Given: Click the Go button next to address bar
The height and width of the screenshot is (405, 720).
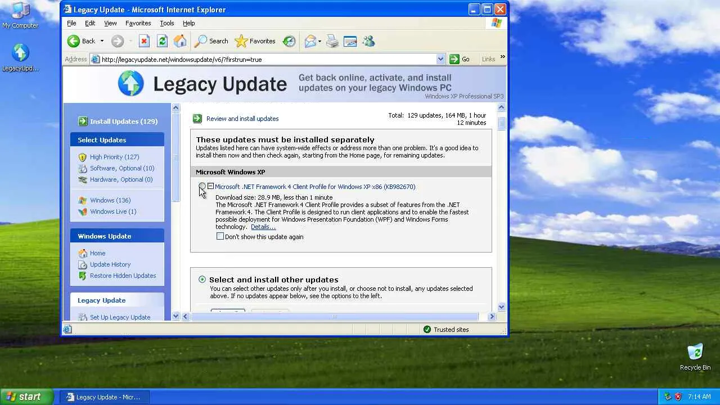Looking at the screenshot, I should (x=460, y=59).
